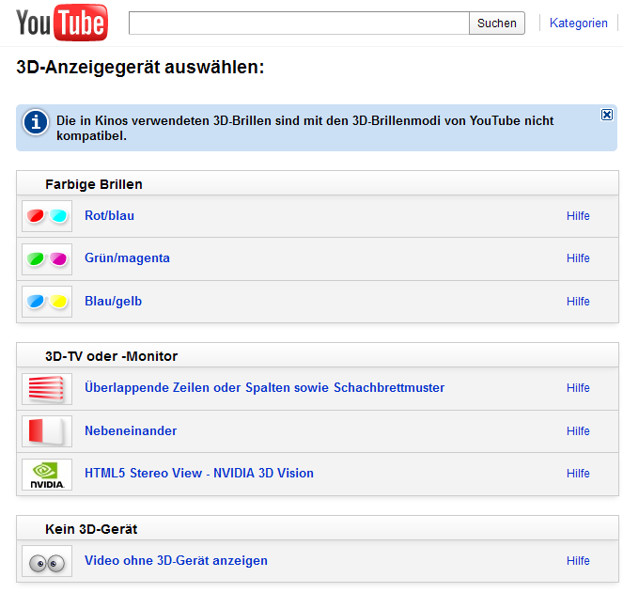623x593 pixels.
Task: Open Hilfe for Video ohne 3D-Gerät
Action: (578, 561)
